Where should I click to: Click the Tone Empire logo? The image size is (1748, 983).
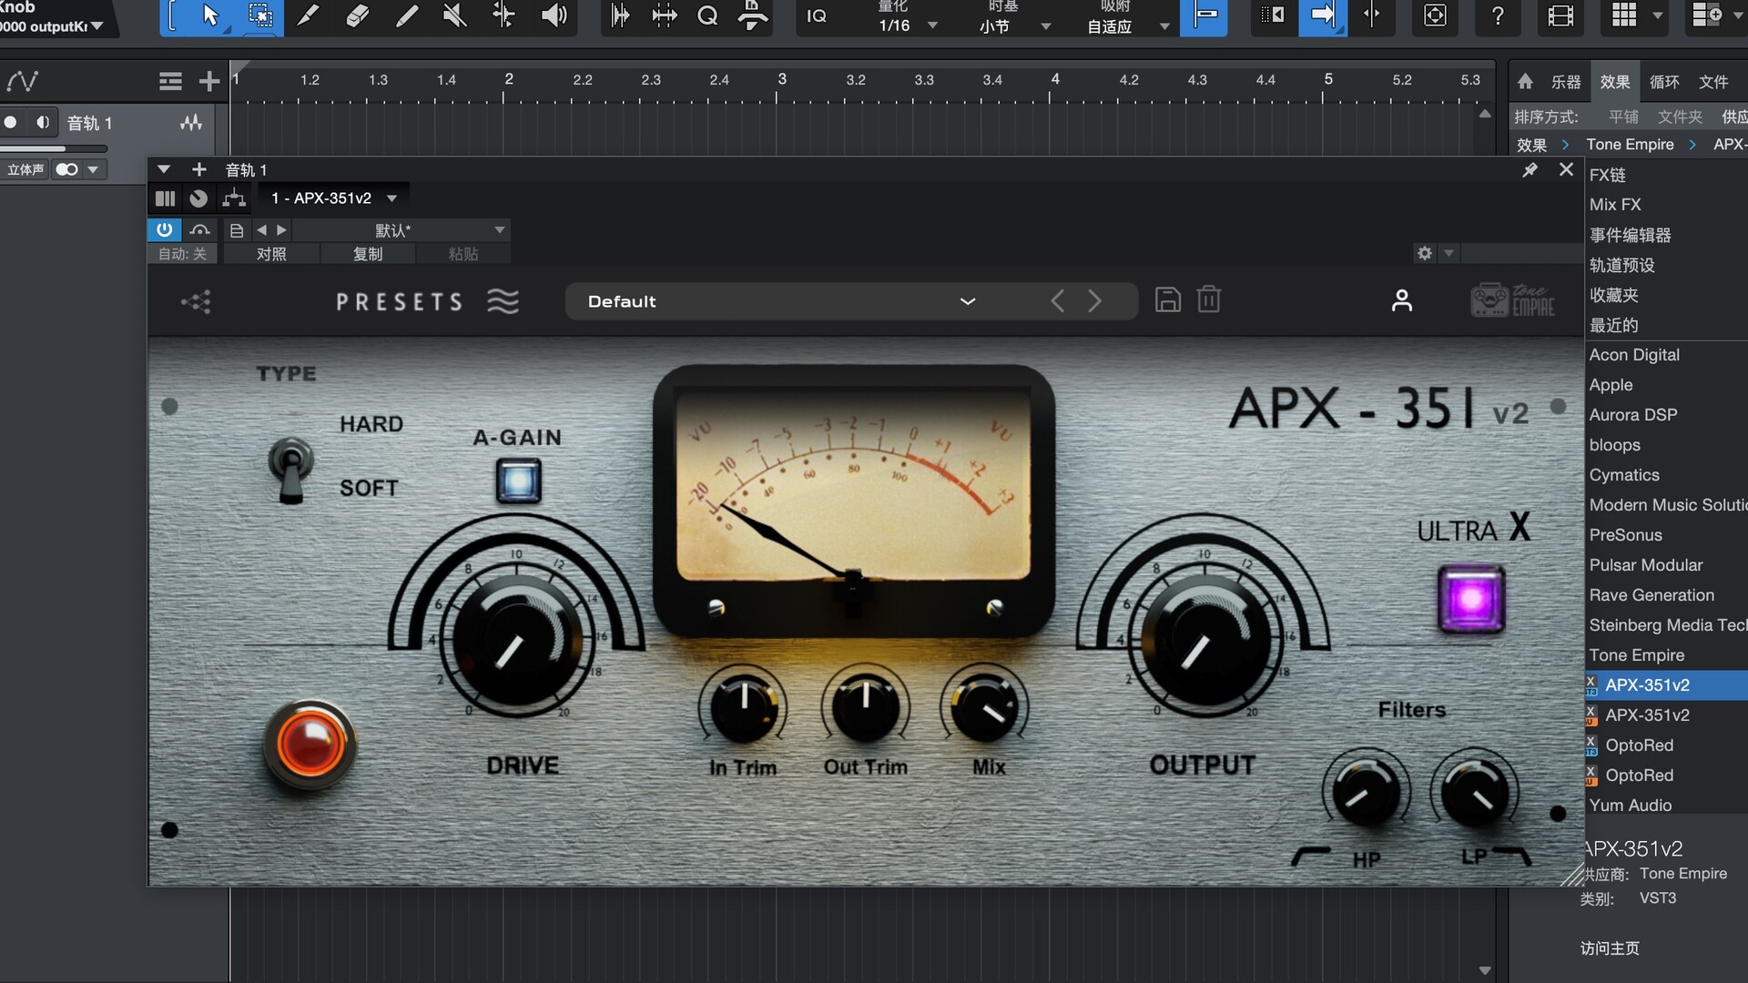point(1513,300)
